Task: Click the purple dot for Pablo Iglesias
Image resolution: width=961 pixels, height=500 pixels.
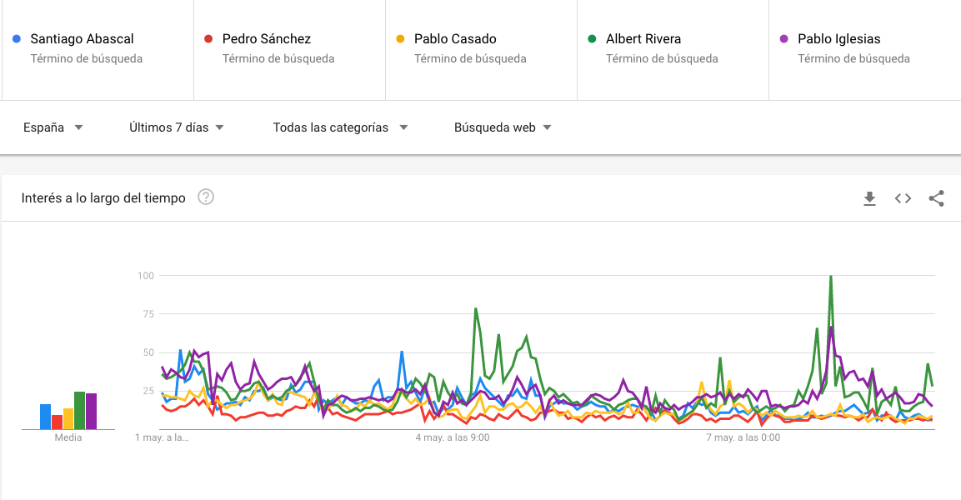Action: (x=784, y=39)
